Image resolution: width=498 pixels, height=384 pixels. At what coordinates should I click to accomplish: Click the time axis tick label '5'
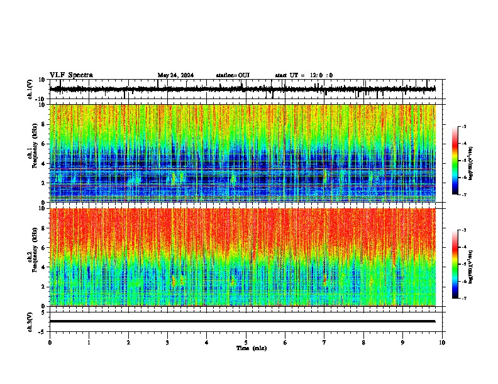coord(246,343)
